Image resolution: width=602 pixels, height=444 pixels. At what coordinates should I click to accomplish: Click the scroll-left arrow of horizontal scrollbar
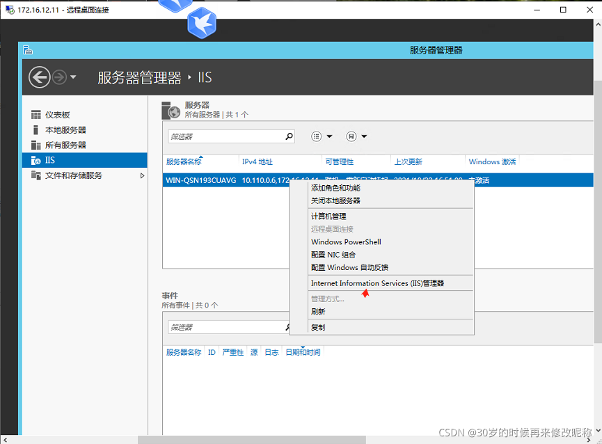[x=5, y=440]
